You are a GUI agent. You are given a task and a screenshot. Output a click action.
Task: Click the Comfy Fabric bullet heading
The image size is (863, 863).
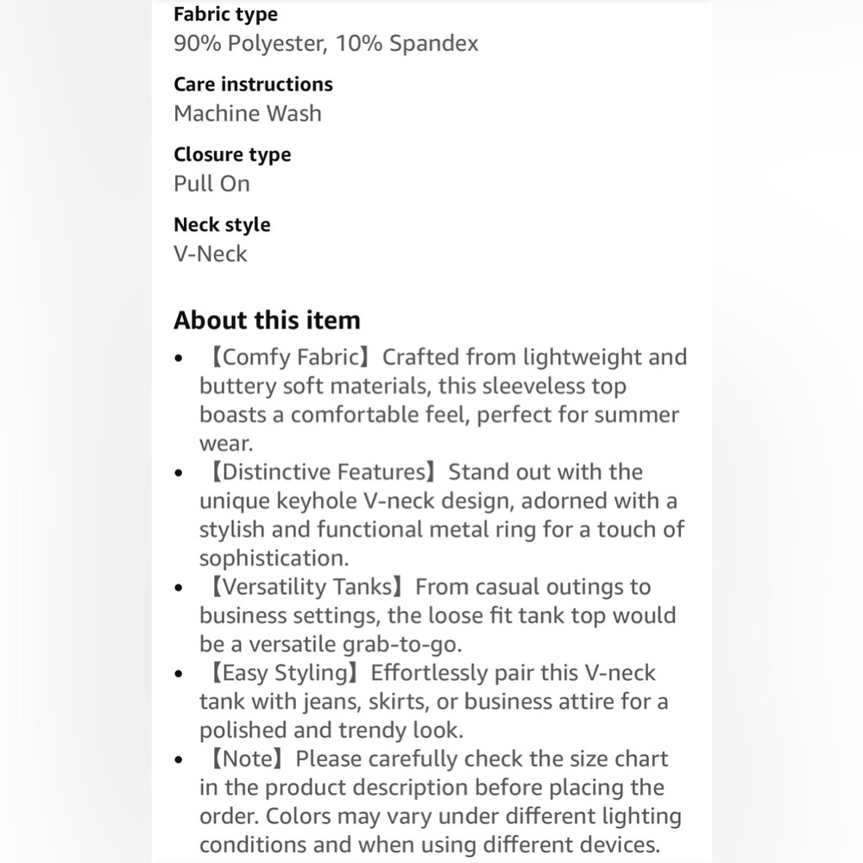coord(290,357)
